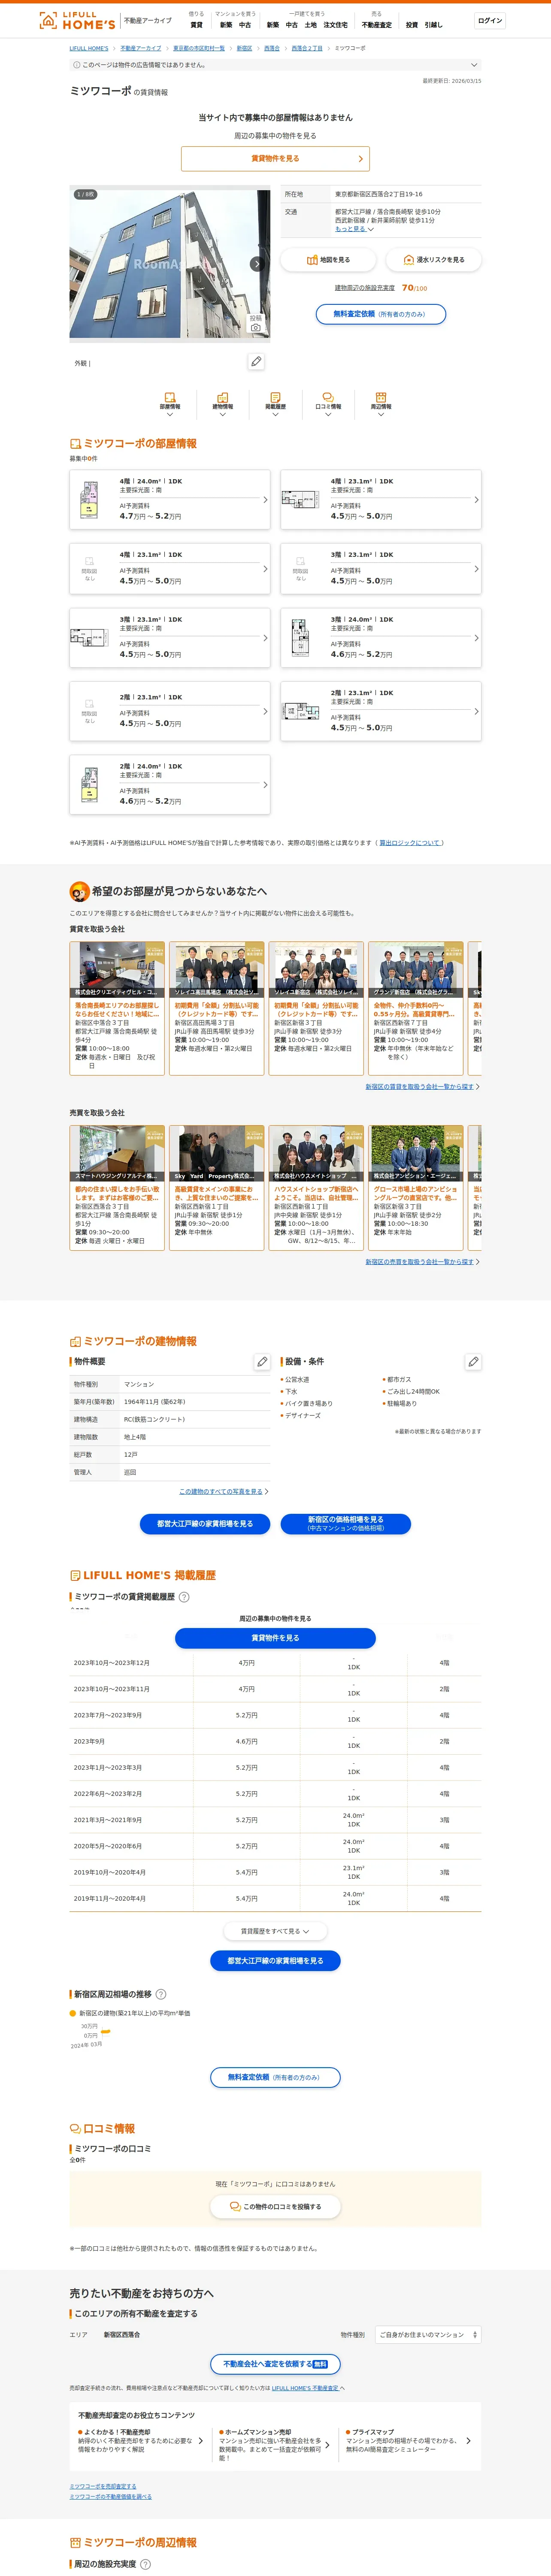Viewport: 551px width, 2576px height.
Task: Open the 物件種別 dropdown
Action: click(x=428, y=2335)
